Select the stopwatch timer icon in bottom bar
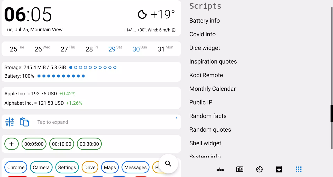Screen dimensions: 333x177 pos(259,169)
